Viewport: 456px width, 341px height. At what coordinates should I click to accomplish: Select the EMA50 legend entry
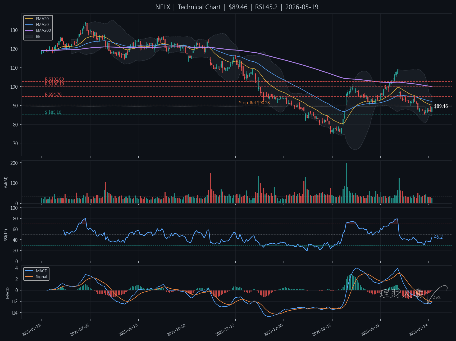(x=37, y=25)
